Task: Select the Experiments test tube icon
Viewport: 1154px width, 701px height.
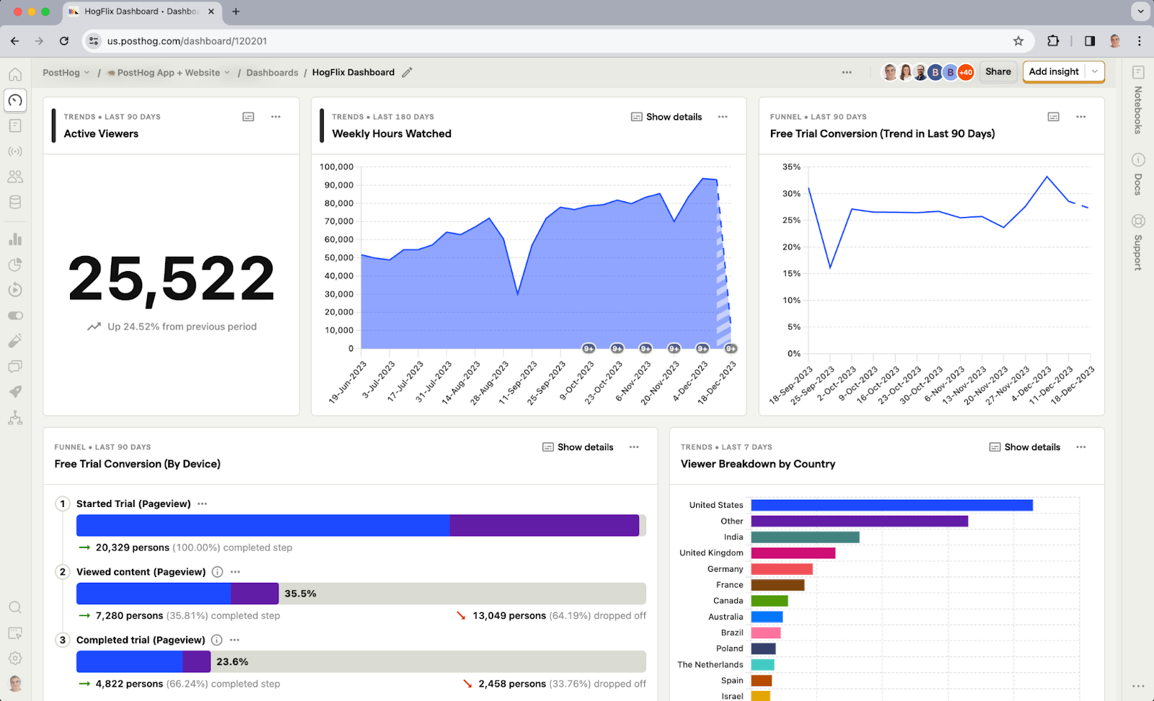Action: coord(15,340)
